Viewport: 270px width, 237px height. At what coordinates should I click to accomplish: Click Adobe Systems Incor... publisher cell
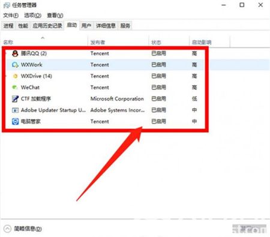(118, 110)
